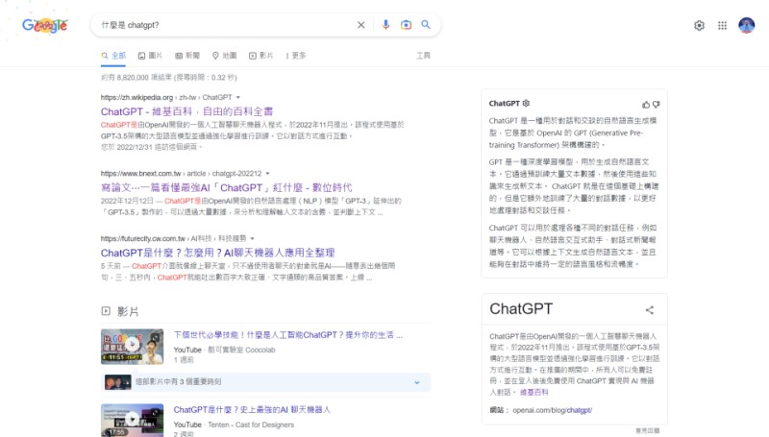Click the feedback link below knowledge panel
The width and height of the screenshot is (769, 437).
pyautogui.click(x=647, y=430)
